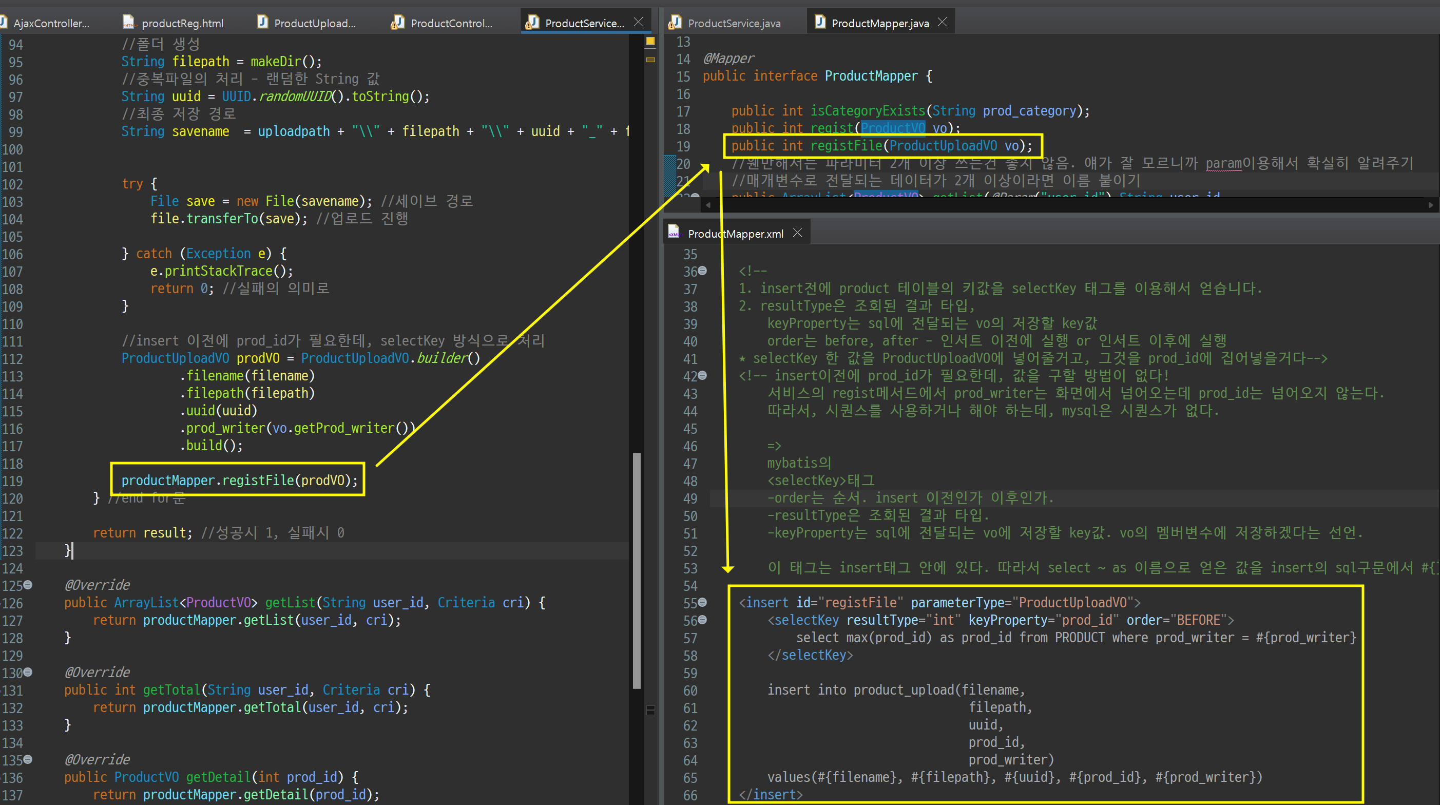Collapse the XML comment starting at line 36
The image size is (1440, 805).
(x=703, y=271)
